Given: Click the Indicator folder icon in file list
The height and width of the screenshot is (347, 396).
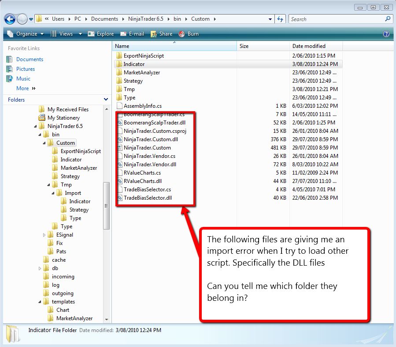Looking at the screenshot, I should click(119, 64).
